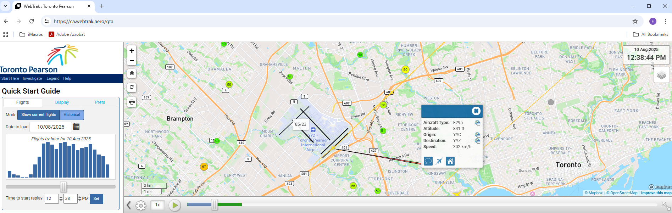The width and height of the screenshot is (672, 213).
Task: Click the time-of-day slider under chart
Action: coord(63,187)
